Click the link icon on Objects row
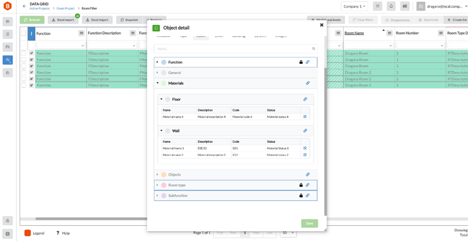 [x=308, y=175]
